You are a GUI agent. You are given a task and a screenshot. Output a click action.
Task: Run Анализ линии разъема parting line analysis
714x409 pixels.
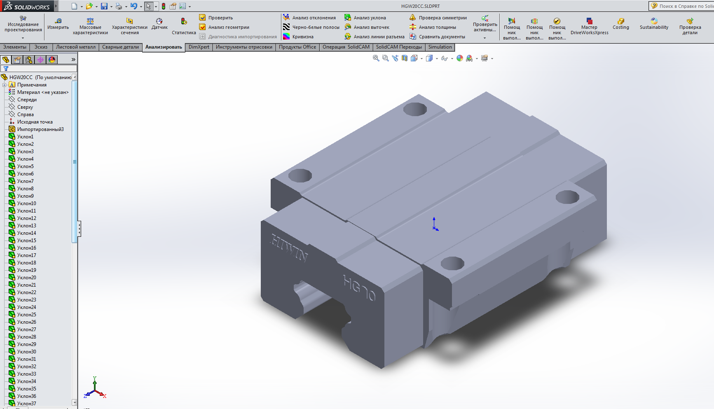click(375, 37)
